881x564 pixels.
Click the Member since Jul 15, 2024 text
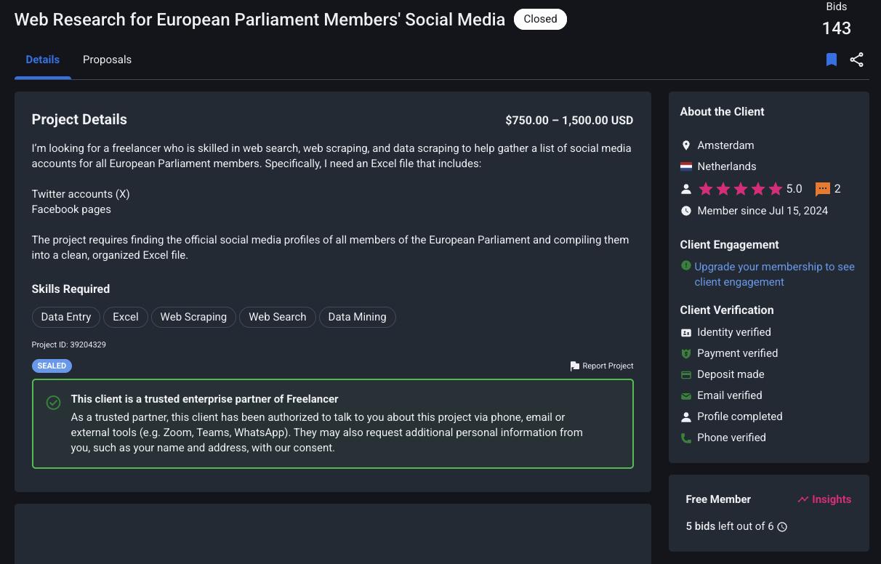coord(763,211)
